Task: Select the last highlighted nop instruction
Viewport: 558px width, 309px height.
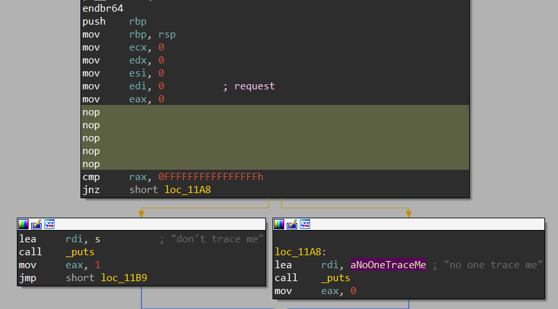Action: click(x=91, y=164)
